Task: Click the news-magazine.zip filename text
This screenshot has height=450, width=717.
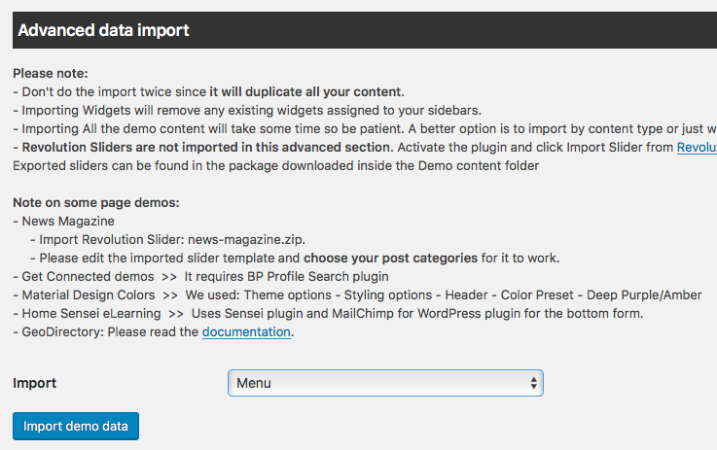Action: (x=246, y=239)
